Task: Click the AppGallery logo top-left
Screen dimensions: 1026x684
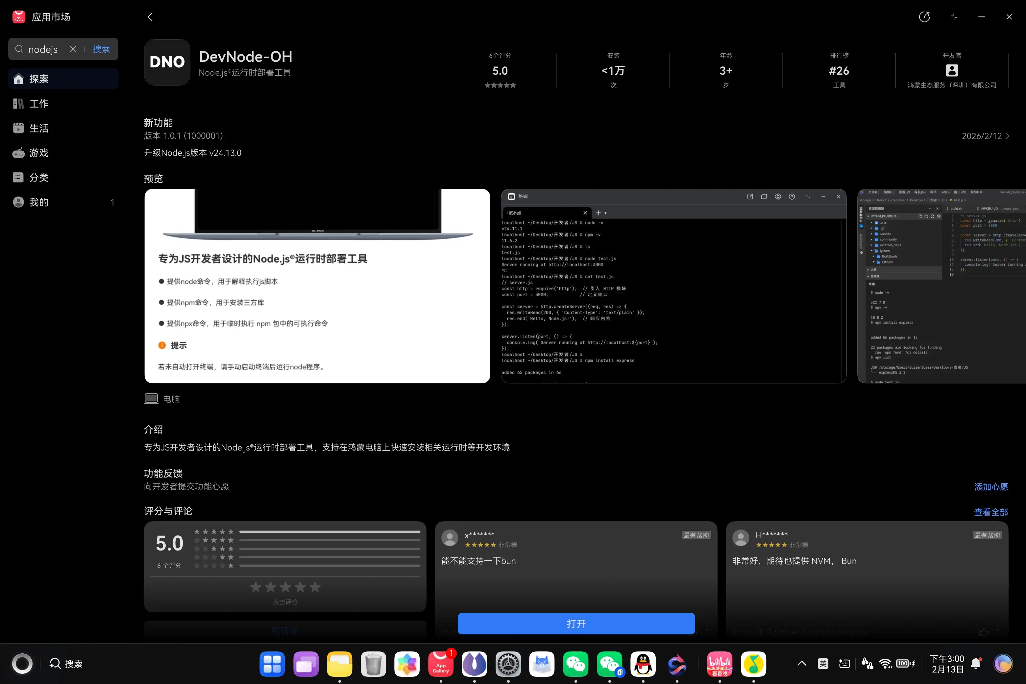Action: (18, 16)
